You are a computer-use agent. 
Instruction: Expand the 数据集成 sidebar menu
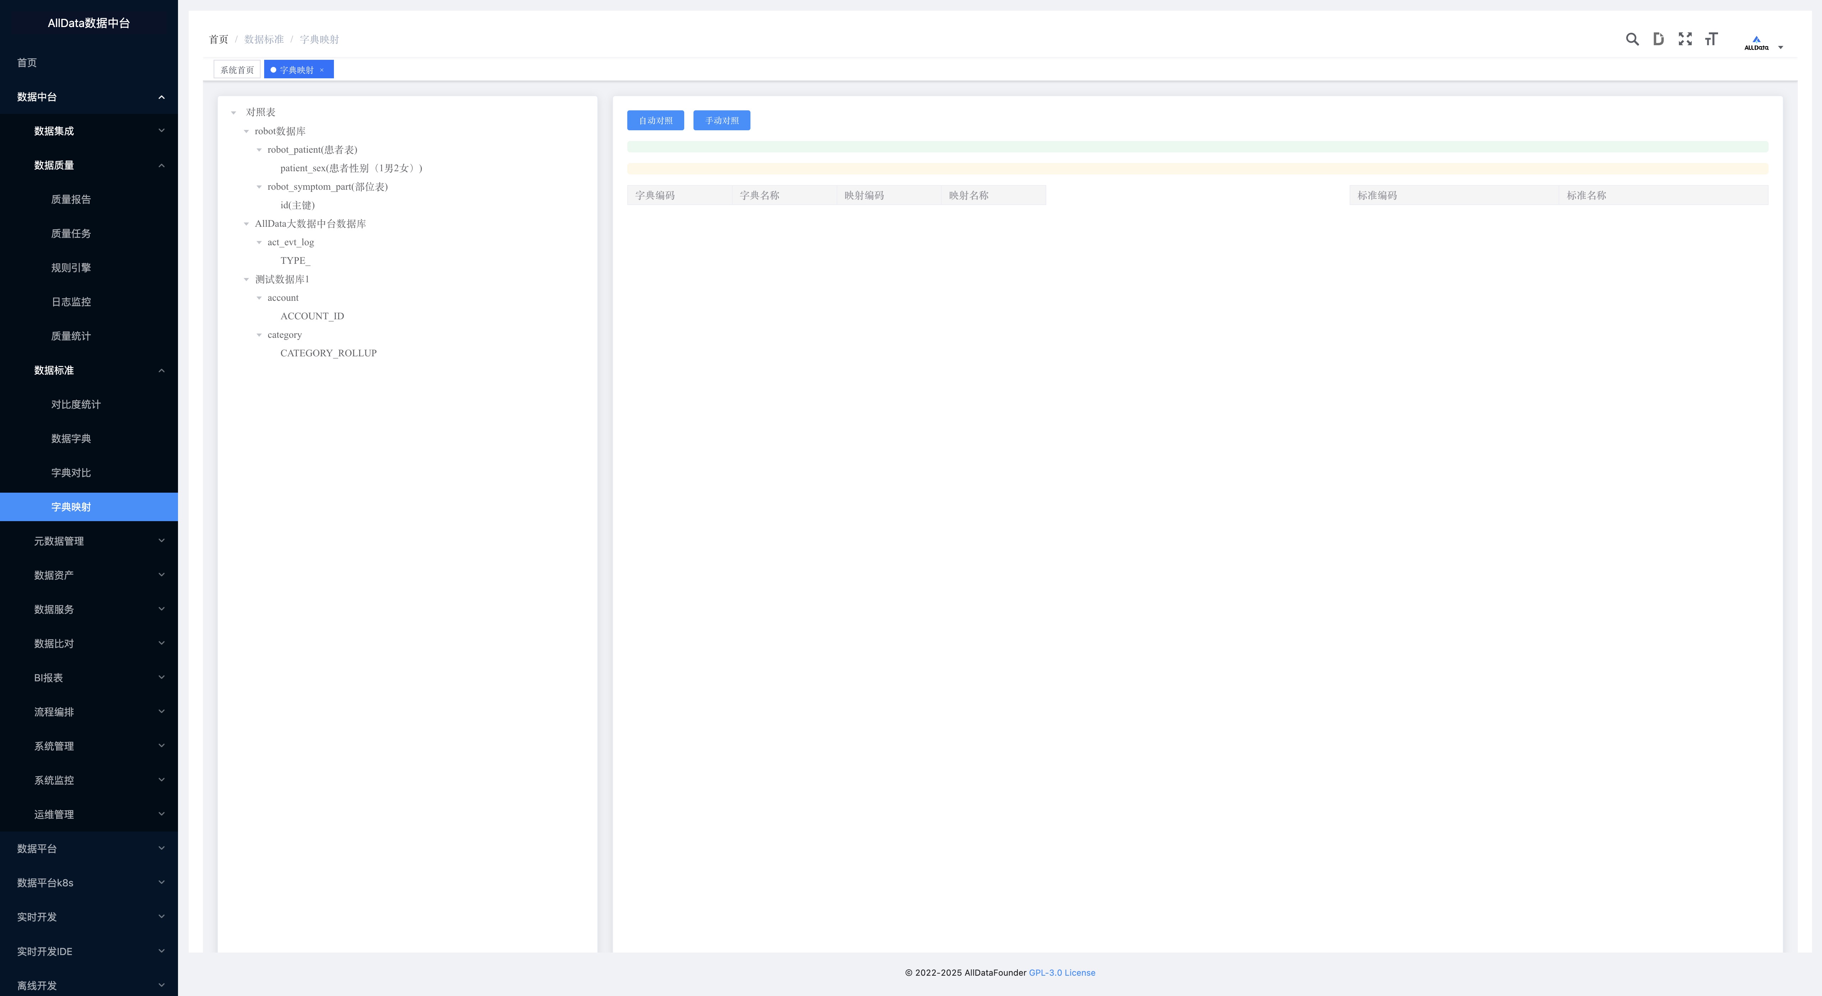pos(89,131)
